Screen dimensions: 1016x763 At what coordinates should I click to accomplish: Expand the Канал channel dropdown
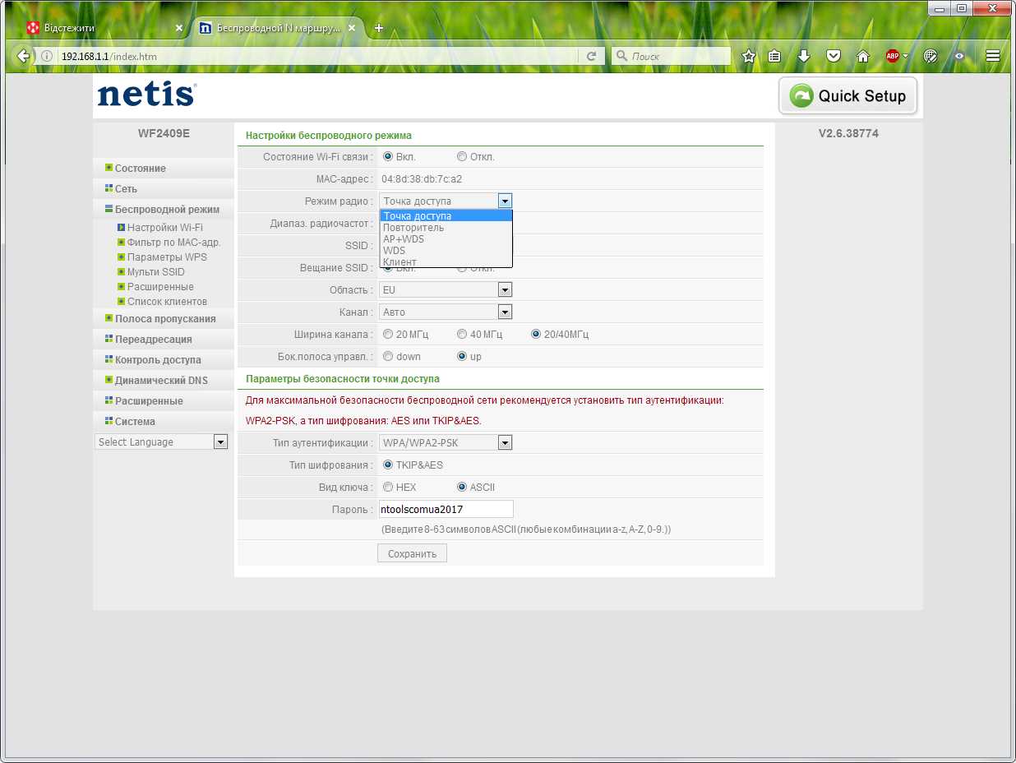446,312
